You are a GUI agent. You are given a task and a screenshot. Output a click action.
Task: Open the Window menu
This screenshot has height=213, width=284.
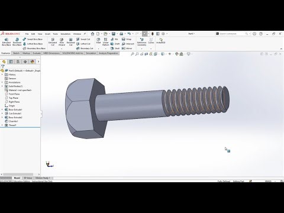[x=77, y=34]
